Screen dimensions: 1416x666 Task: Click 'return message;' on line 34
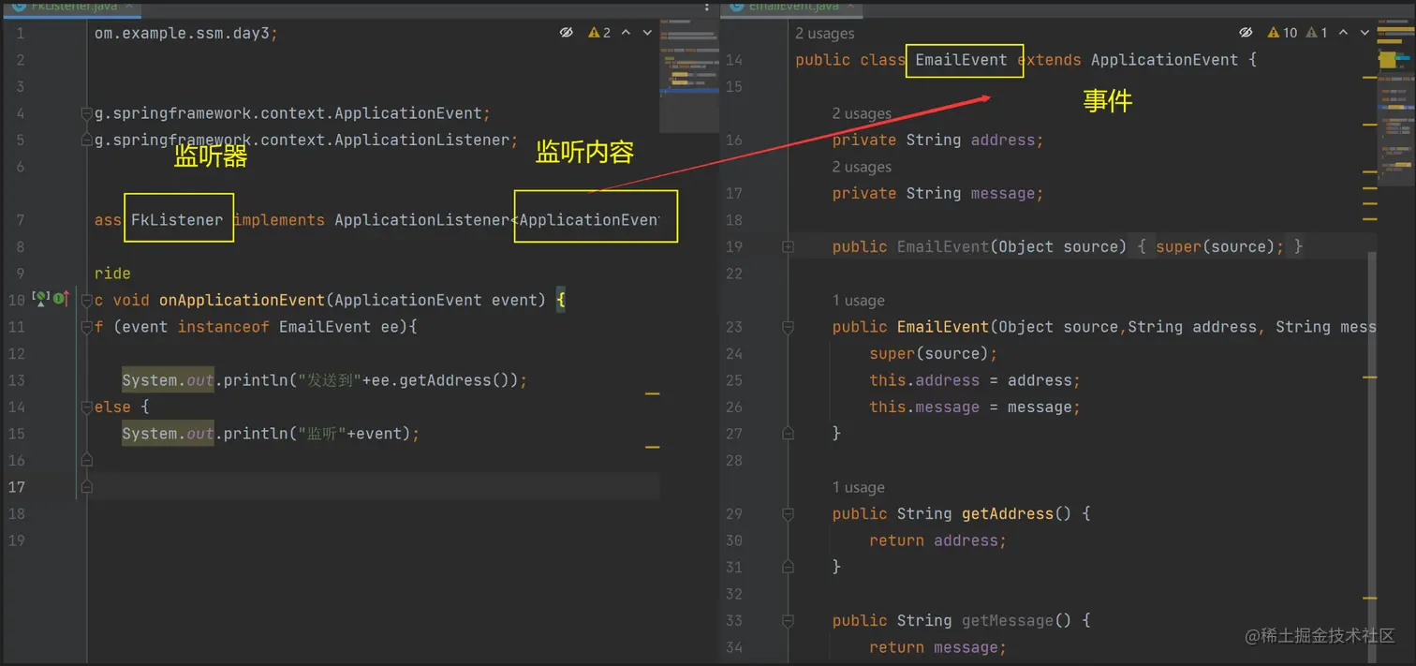pos(937,647)
